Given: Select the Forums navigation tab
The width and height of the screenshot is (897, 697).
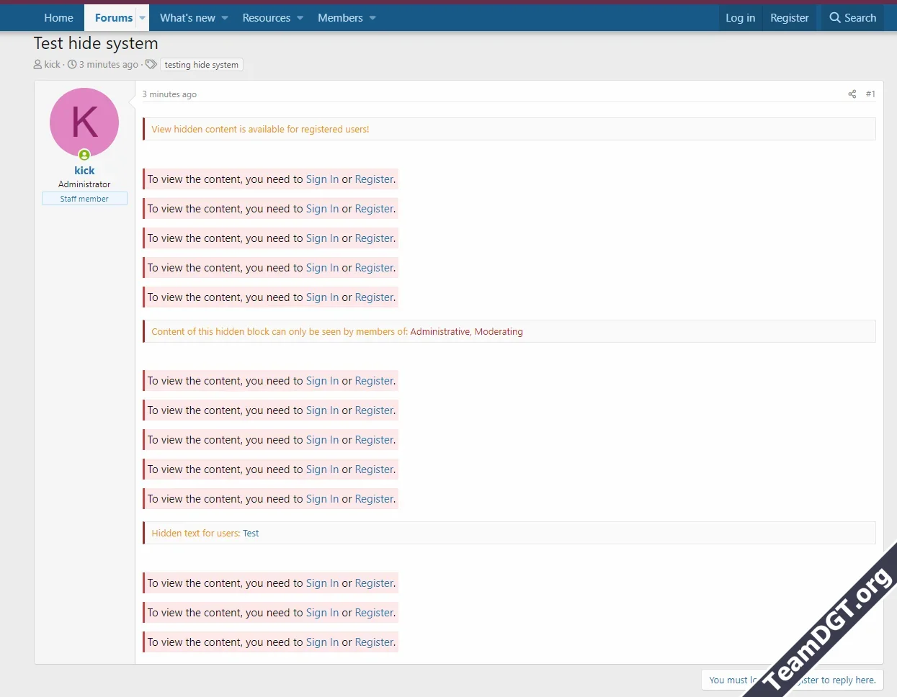Looking at the screenshot, I should (113, 17).
